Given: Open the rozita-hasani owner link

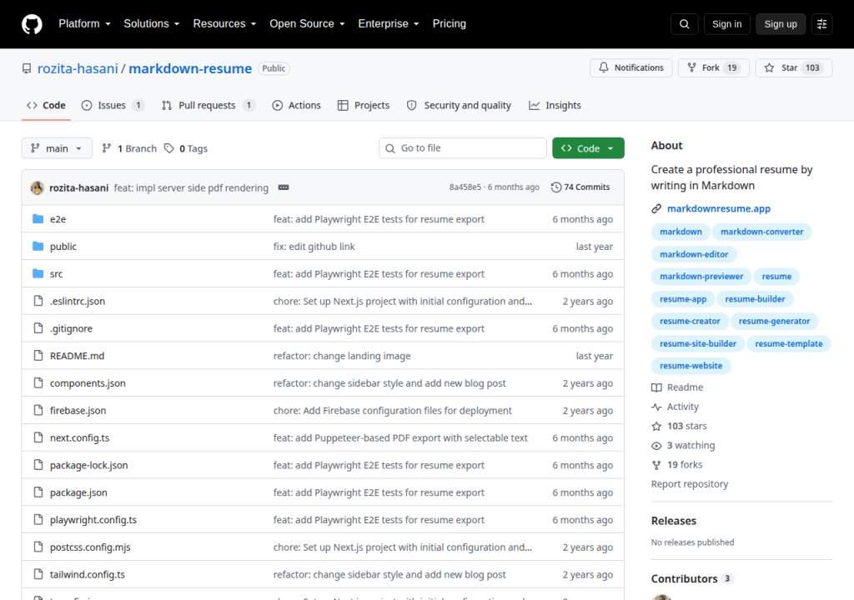Looking at the screenshot, I should pyautogui.click(x=78, y=68).
